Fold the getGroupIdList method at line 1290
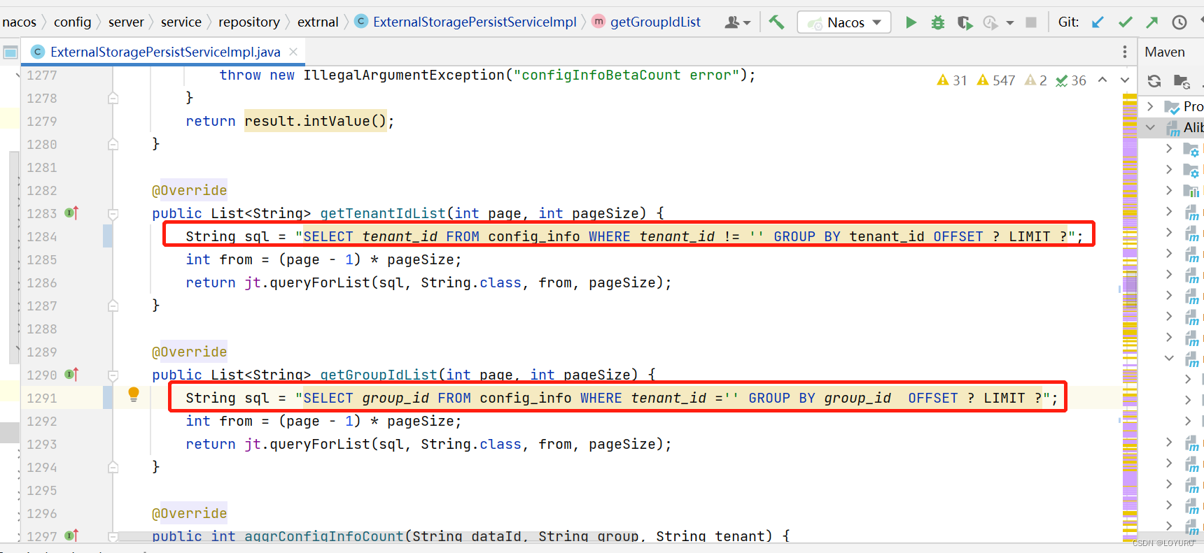This screenshot has height=553, width=1204. click(113, 375)
